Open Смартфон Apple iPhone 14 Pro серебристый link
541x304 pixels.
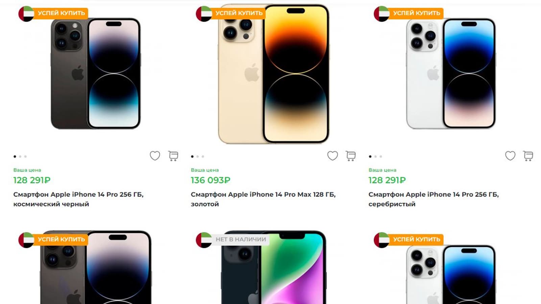[x=434, y=199]
